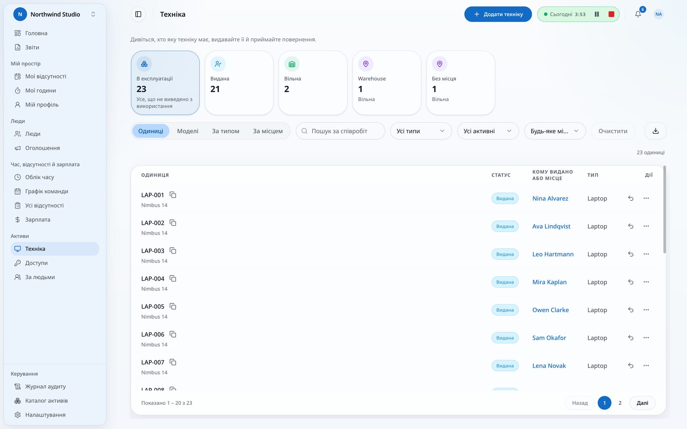Return the laptop from Leo Hartmann
The width and height of the screenshot is (687, 429).
click(x=631, y=254)
